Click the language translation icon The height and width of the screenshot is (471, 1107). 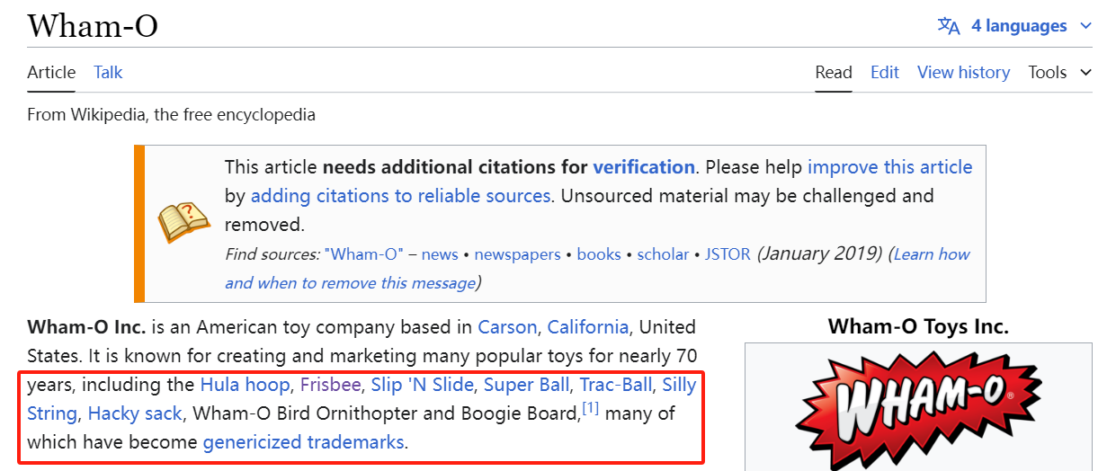coord(949,26)
